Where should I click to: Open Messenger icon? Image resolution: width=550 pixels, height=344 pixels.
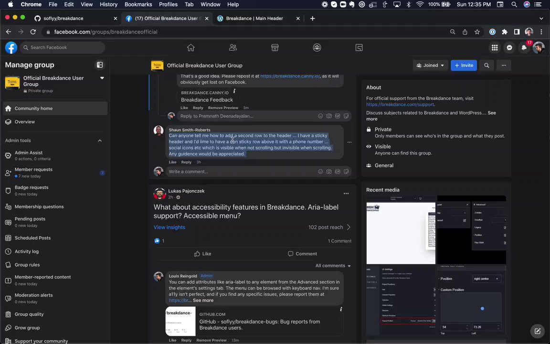[509, 47]
